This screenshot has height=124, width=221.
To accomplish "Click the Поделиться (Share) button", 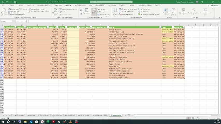I will [x=213, y=6].
